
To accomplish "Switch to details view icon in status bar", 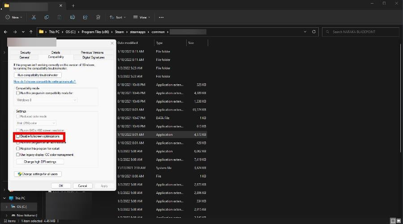I will (x=393, y=221).
